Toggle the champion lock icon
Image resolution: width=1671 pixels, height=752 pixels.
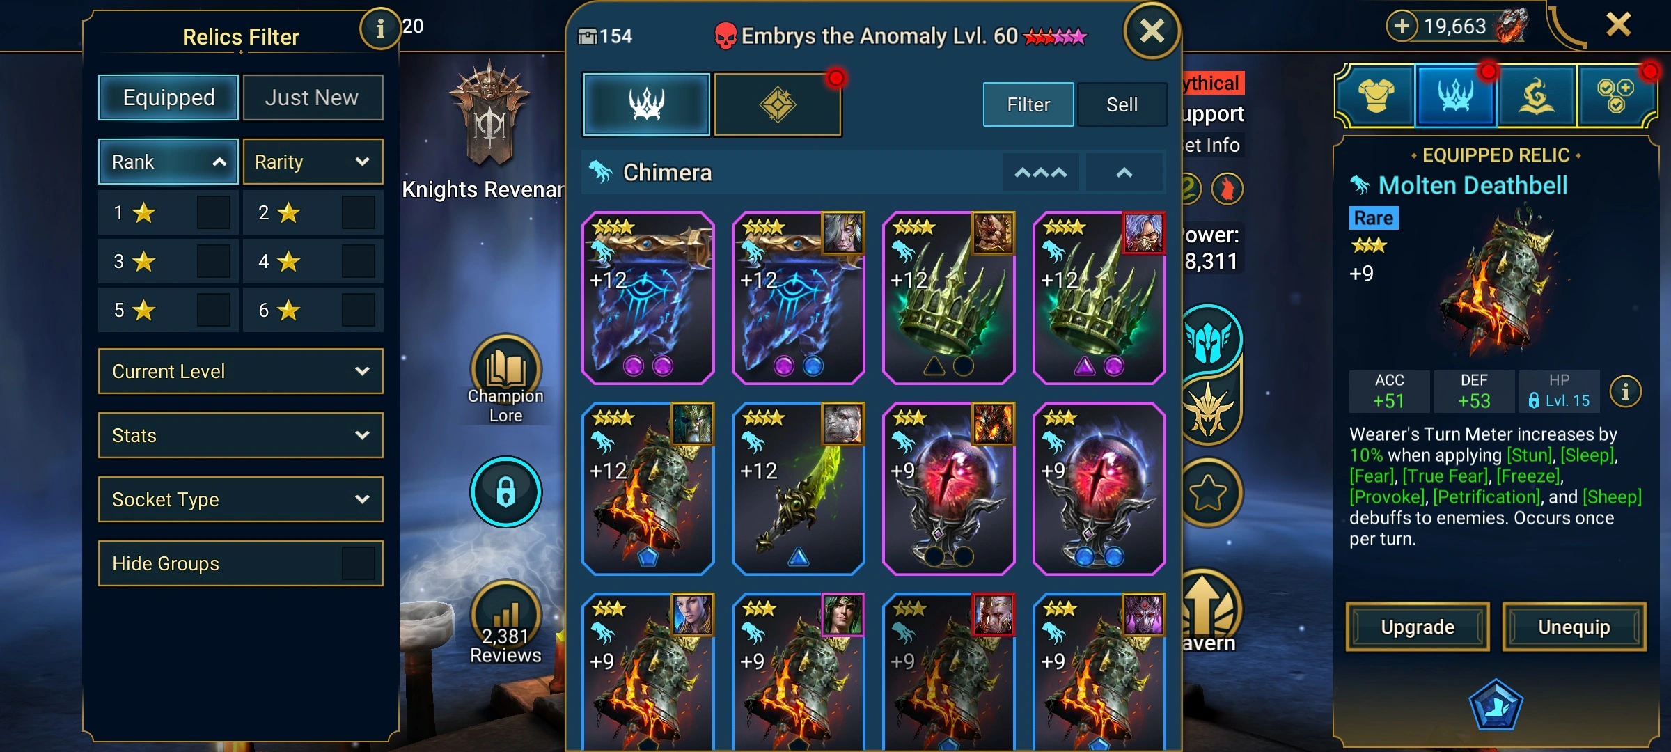tap(505, 492)
